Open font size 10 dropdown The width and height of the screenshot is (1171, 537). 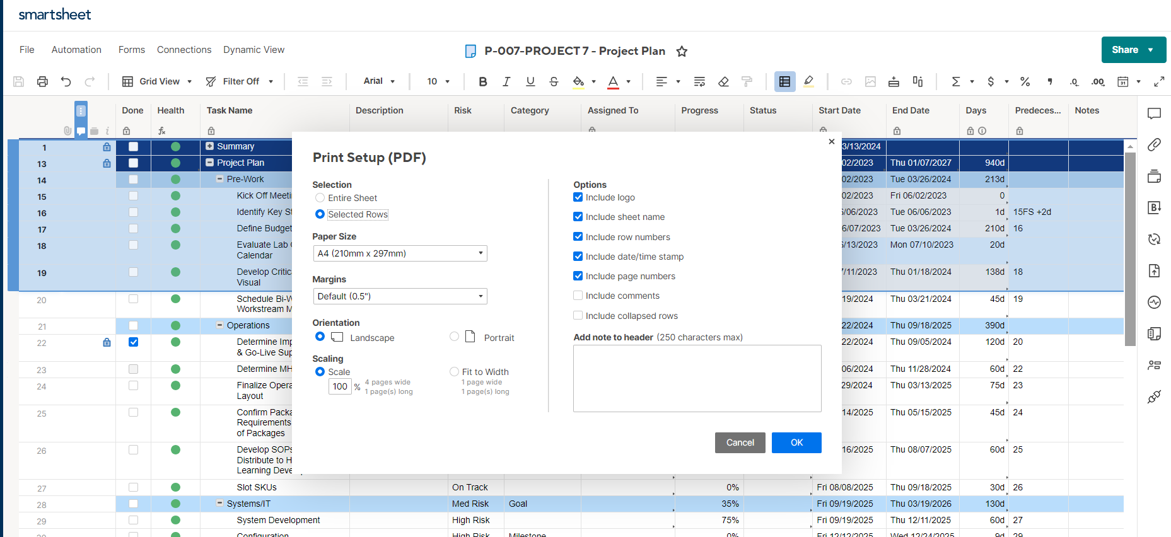point(438,81)
